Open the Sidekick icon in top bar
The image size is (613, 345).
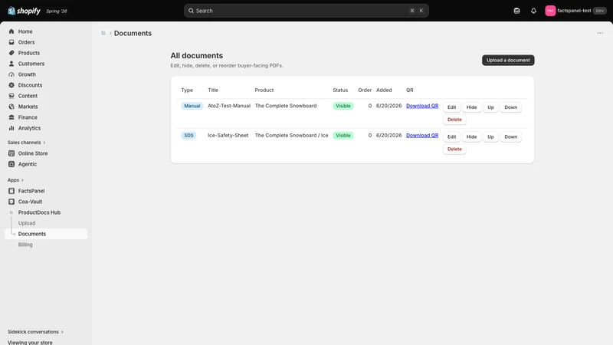(x=516, y=11)
